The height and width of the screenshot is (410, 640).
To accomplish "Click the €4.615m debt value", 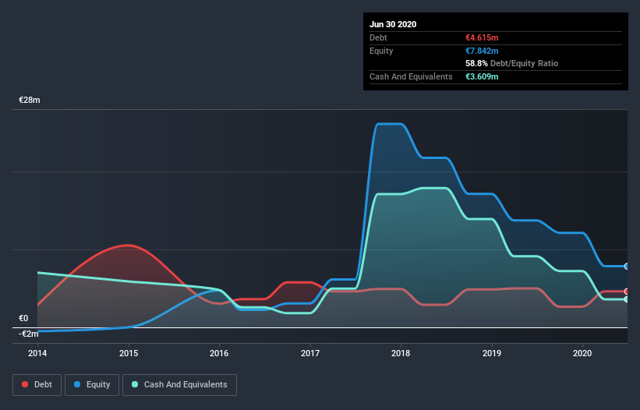I will coord(482,37).
